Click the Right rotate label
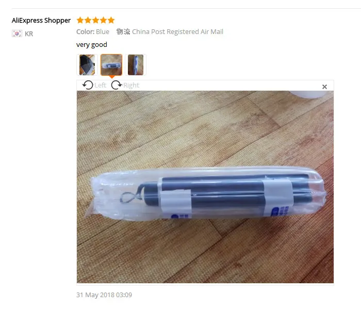The image size is (361, 309). (131, 85)
